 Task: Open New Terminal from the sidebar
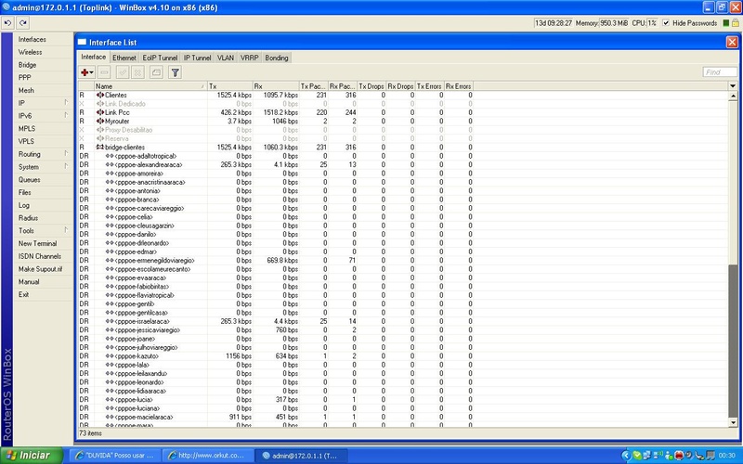[x=43, y=243]
